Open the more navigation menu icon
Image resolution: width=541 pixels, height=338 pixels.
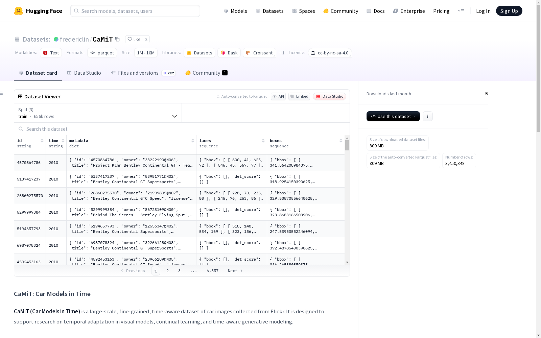461,11
